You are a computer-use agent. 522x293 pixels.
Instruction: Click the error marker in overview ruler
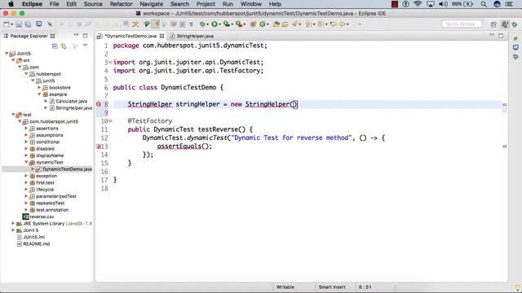(x=504, y=146)
